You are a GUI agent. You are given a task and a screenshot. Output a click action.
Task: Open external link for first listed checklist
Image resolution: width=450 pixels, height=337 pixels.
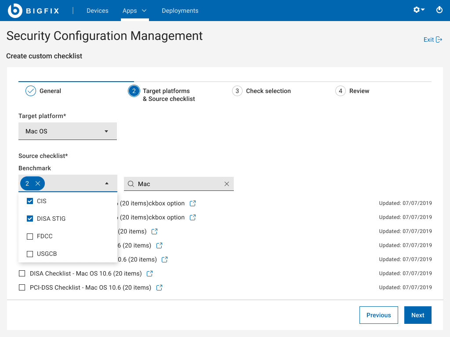tap(193, 203)
